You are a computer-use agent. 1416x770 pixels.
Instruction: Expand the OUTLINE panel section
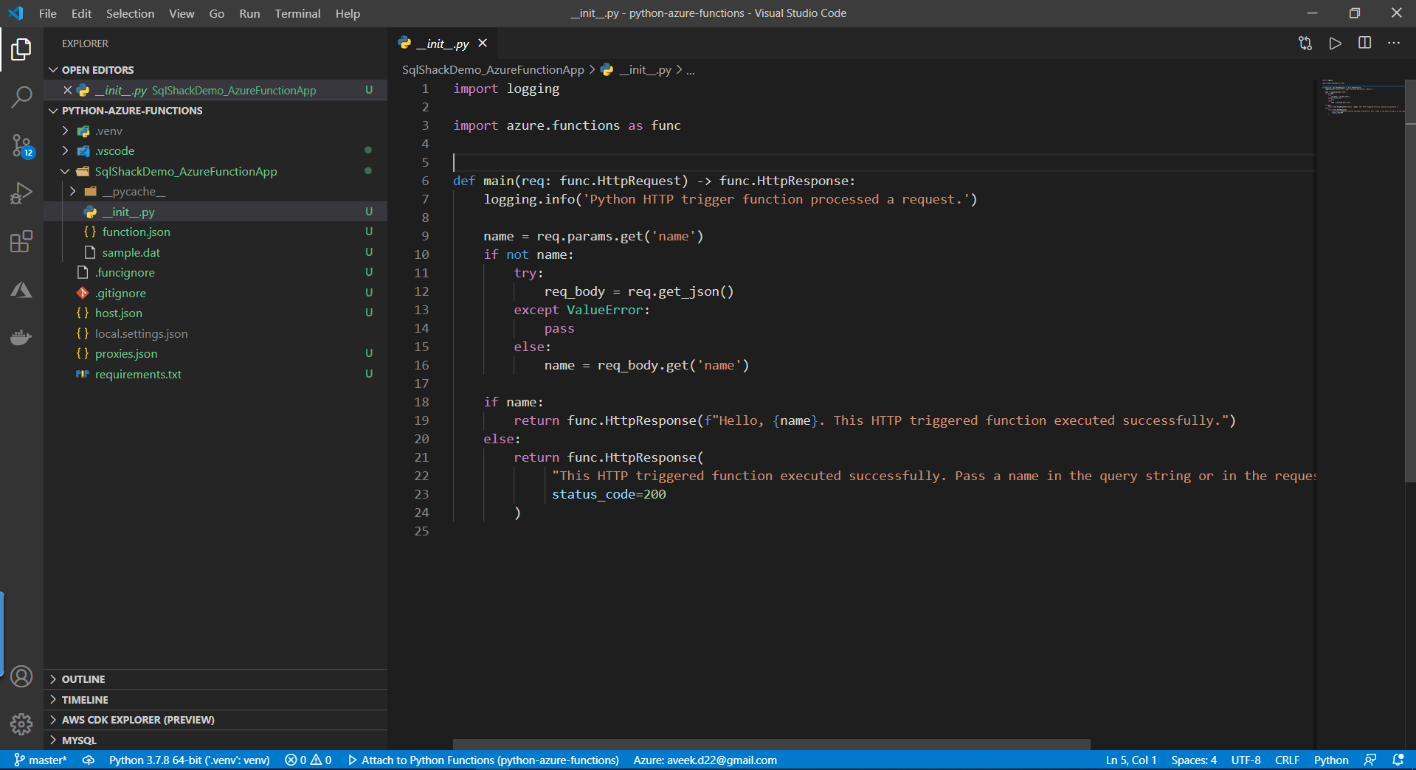coord(83,679)
